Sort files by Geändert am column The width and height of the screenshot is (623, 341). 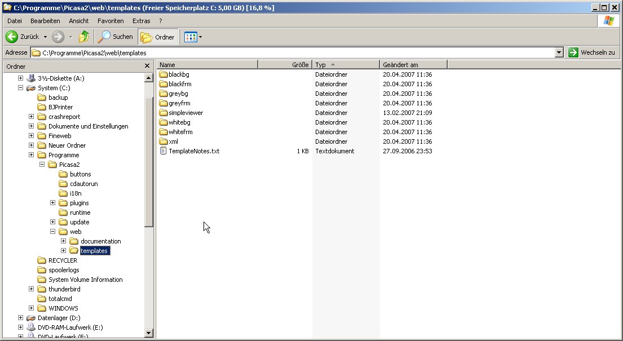coord(413,65)
